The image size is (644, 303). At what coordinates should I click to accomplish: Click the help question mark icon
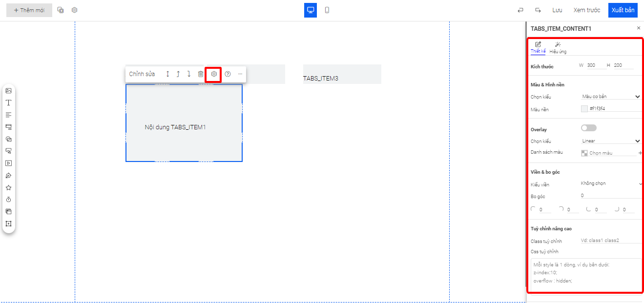click(228, 74)
